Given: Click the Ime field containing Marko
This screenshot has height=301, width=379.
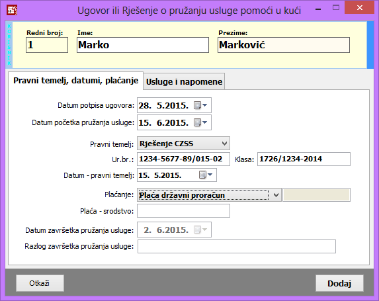Looking at the screenshot, I should coord(143,45).
